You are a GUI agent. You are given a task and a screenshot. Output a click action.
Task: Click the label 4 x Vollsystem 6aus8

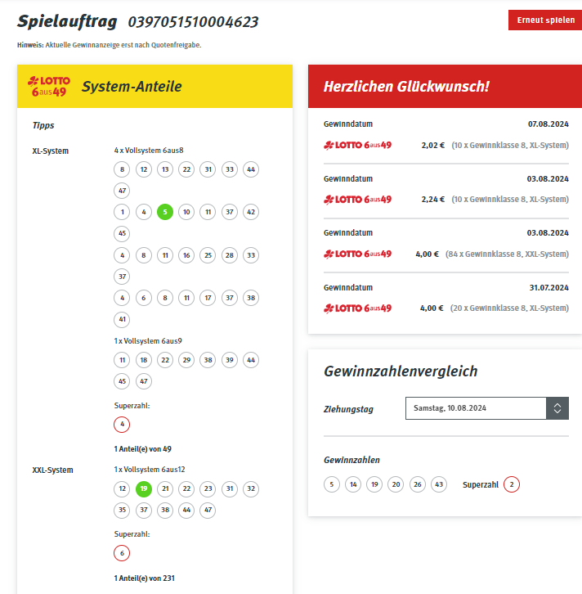pyautogui.click(x=149, y=151)
